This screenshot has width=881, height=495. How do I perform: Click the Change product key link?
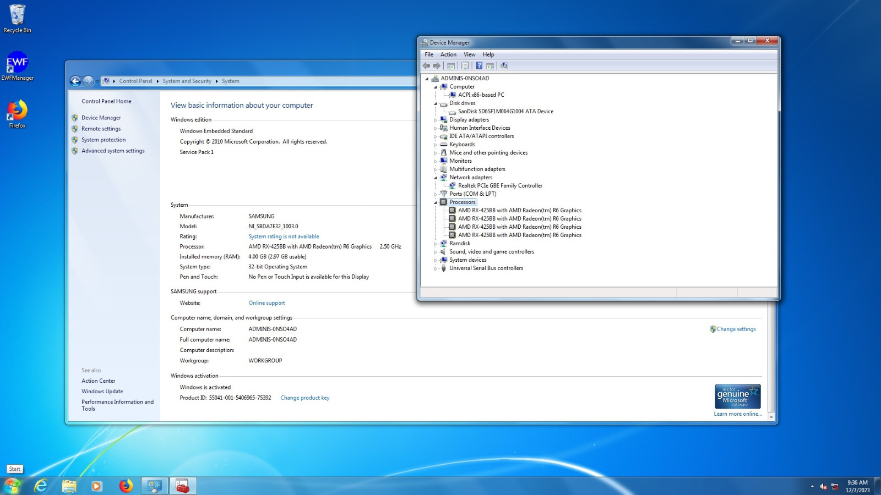tap(304, 398)
